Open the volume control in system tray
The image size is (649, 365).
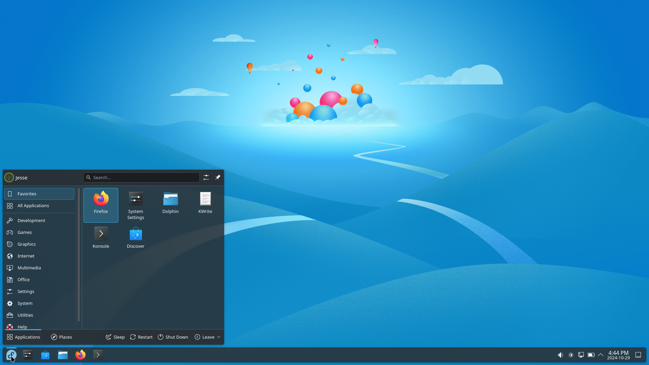561,354
